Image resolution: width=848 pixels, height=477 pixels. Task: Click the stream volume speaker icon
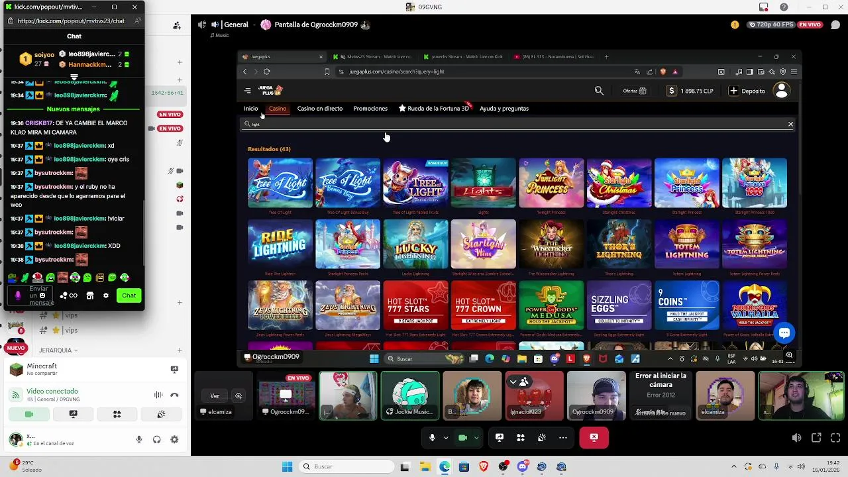796,438
